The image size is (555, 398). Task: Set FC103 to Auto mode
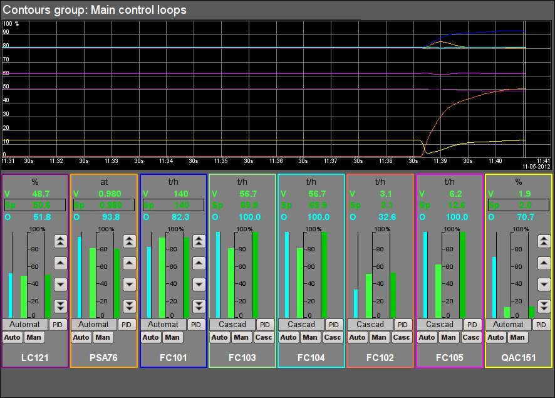click(220, 337)
